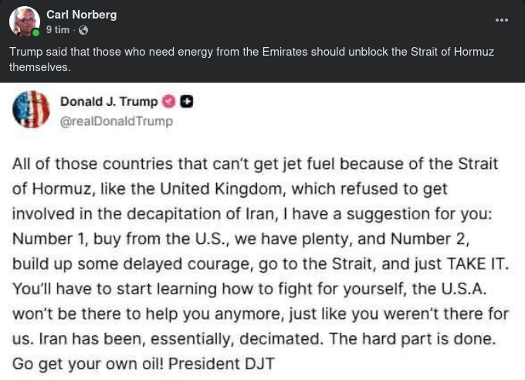Screen dimensions: 525x380
Task: Click the @realDonaldTrump handle
Action: tap(117, 121)
